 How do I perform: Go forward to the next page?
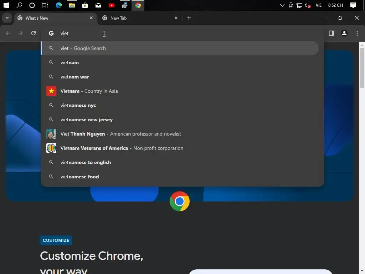pos(21,33)
